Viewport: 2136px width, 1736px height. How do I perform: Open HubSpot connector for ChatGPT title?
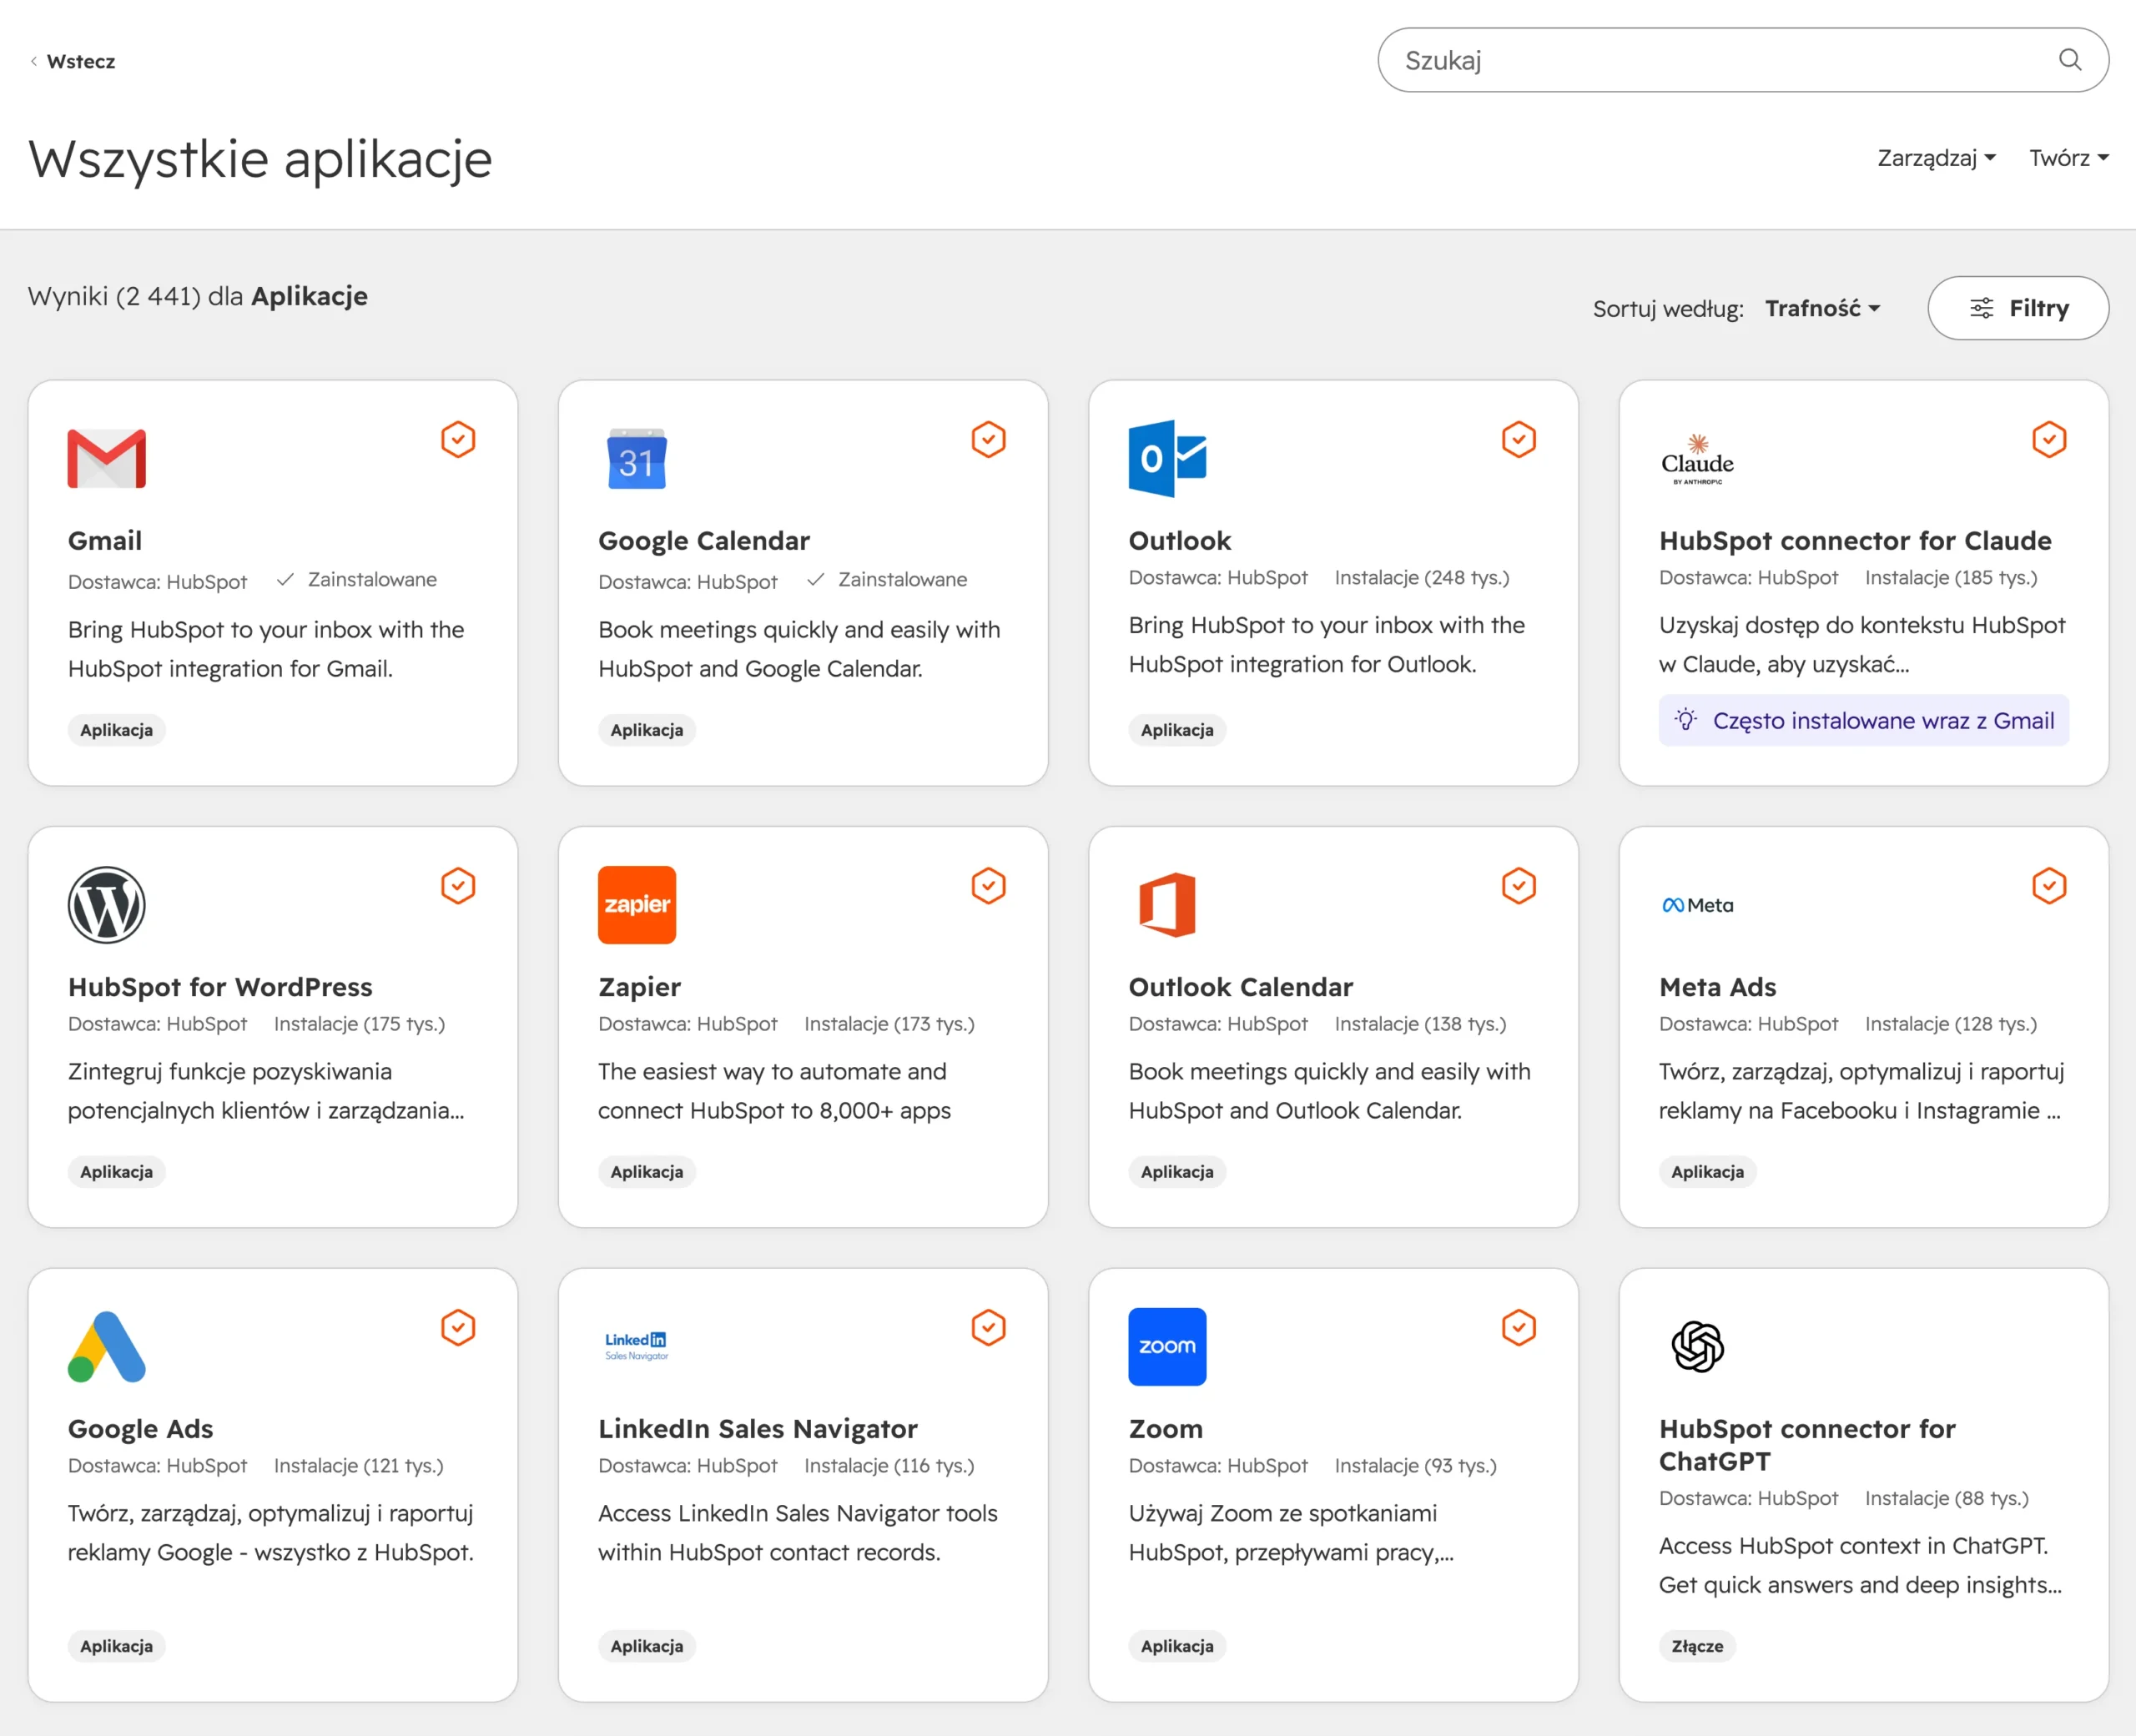1807,1445
